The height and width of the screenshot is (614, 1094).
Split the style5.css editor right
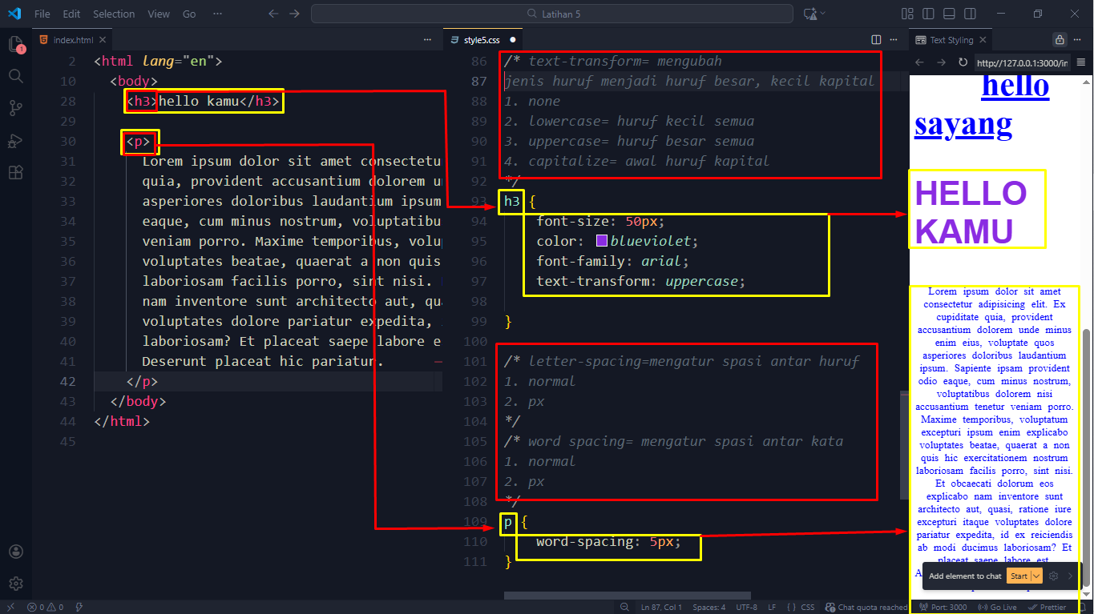tap(876, 39)
